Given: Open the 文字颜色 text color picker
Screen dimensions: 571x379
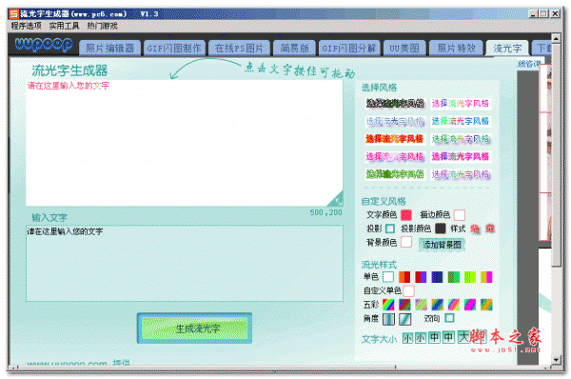Looking at the screenshot, I should (406, 215).
